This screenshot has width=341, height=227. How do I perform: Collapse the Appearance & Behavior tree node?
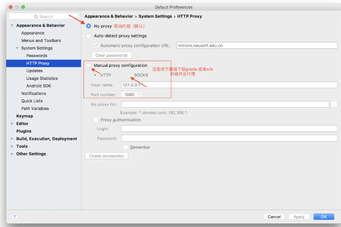click(x=12, y=26)
